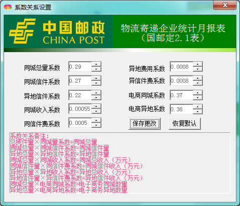Viewport: 240px width, 206px height.
Task: Click the 同城总量系数 label
Action: click(x=42, y=68)
